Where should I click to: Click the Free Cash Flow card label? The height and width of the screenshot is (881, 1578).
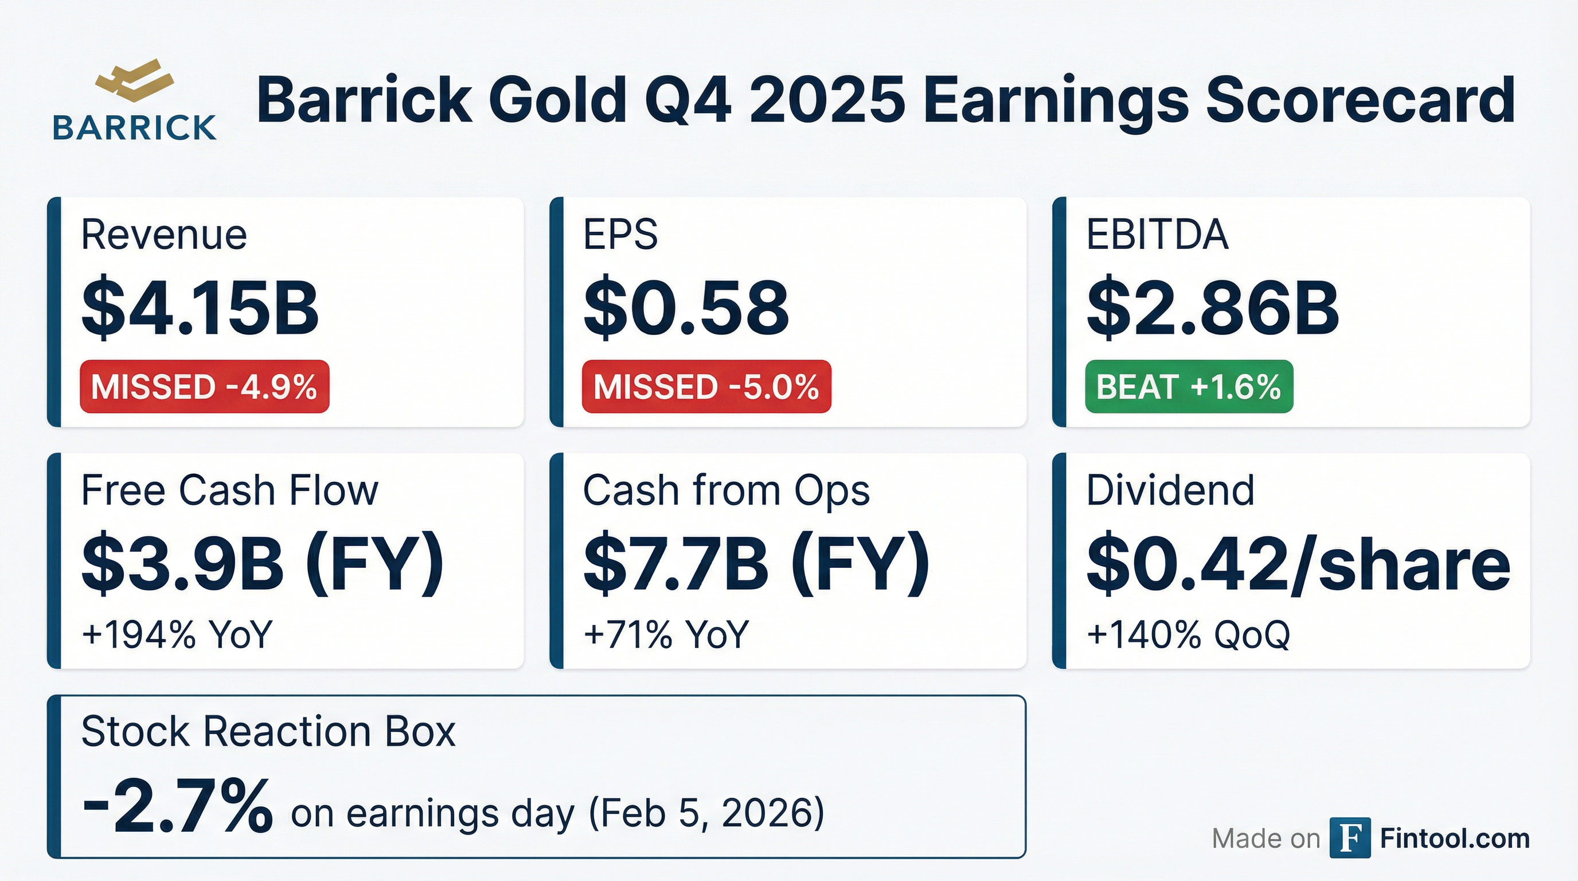coord(230,490)
